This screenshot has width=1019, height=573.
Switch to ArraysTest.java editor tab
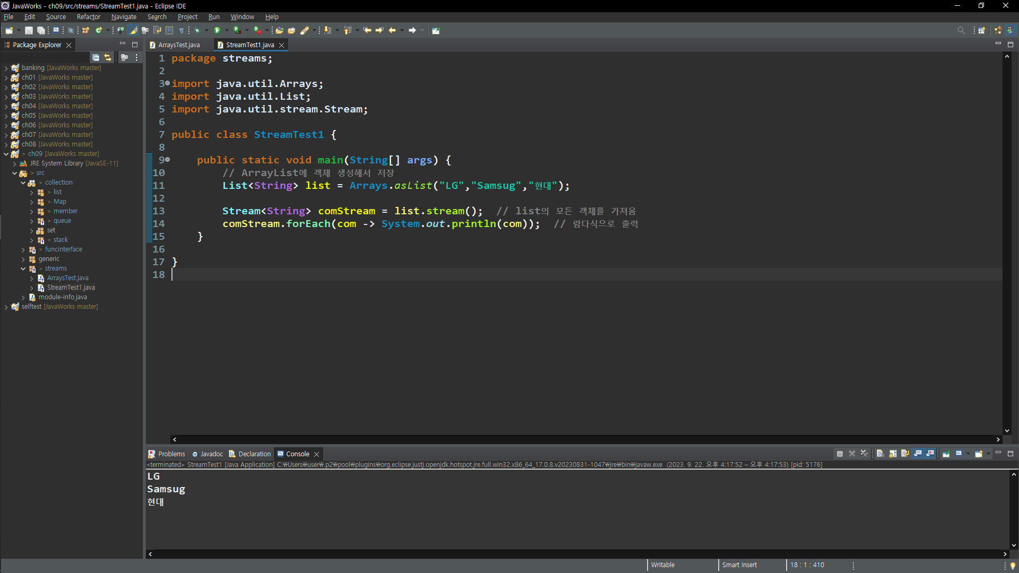179,45
